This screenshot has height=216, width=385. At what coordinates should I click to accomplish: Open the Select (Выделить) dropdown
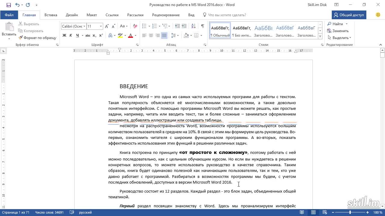click(x=339, y=38)
